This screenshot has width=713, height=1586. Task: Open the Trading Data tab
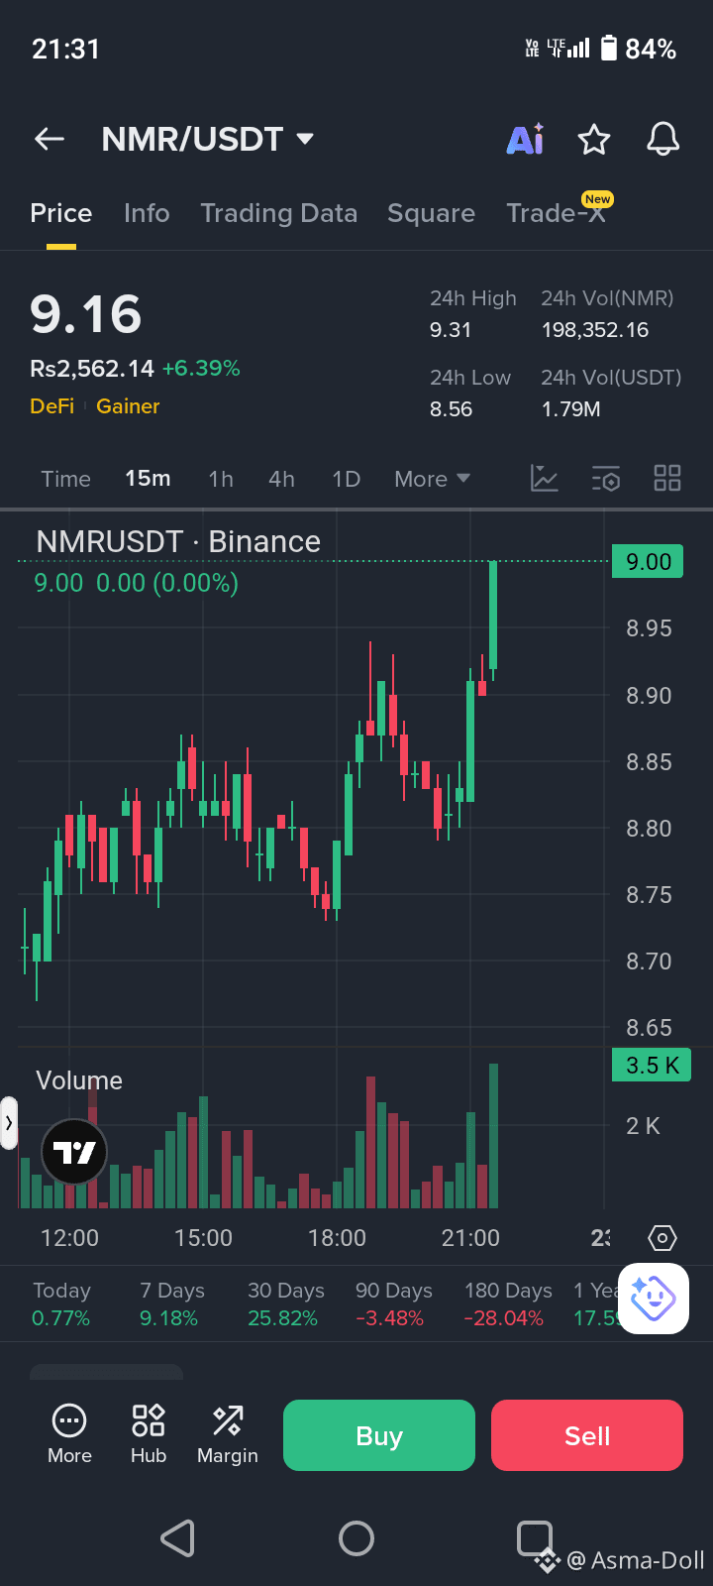point(278,213)
